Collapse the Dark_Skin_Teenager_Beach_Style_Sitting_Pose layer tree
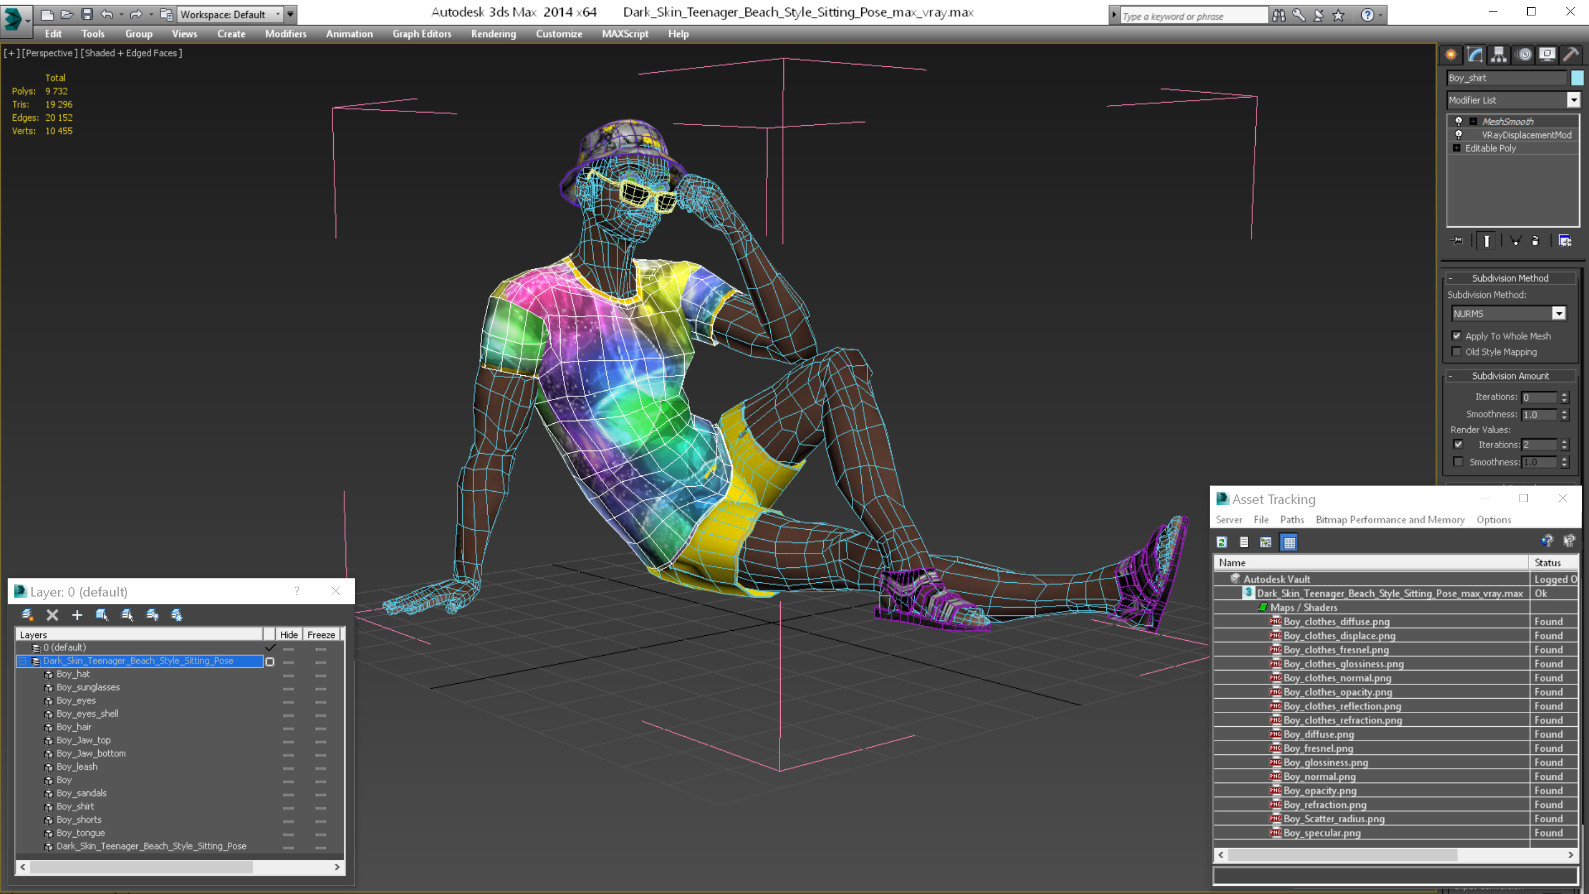The image size is (1589, 894). coord(22,662)
